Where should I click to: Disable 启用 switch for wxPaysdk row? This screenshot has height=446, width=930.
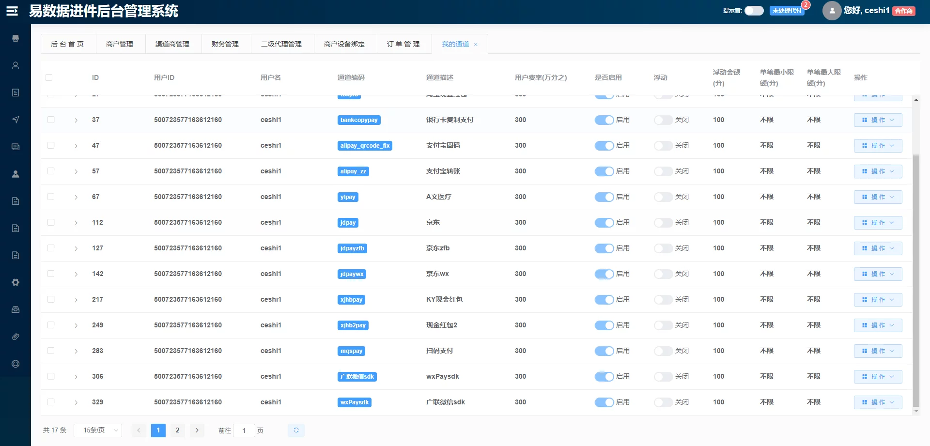pos(604,402)
